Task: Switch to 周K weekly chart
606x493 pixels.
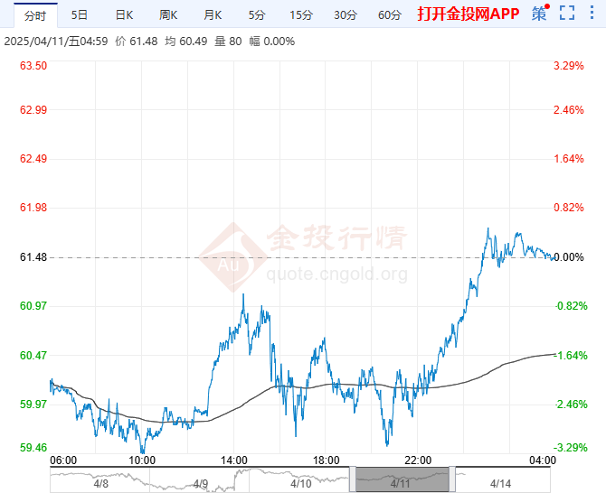Action: (x=168, y=14)
